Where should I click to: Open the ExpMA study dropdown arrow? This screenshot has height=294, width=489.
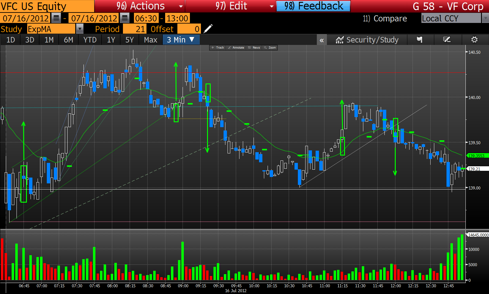tap(80, 29)
